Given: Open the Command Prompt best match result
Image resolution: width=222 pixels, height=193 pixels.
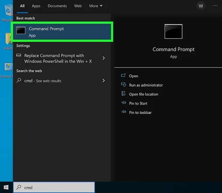Looking at the screenshot, I should tap(62, 32).
